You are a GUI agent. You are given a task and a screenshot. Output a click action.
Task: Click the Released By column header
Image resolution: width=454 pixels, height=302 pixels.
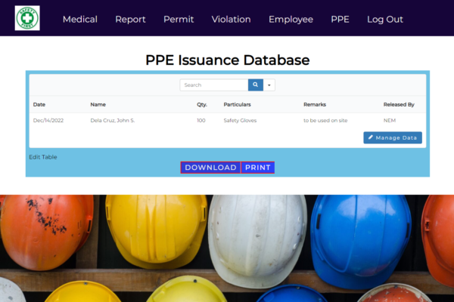(x=399, y=104)
